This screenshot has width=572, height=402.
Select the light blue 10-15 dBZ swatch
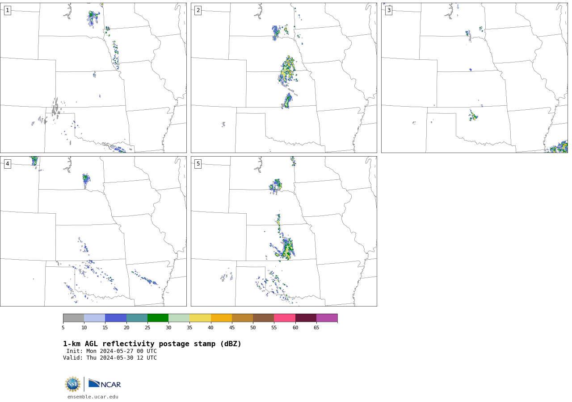95,318
